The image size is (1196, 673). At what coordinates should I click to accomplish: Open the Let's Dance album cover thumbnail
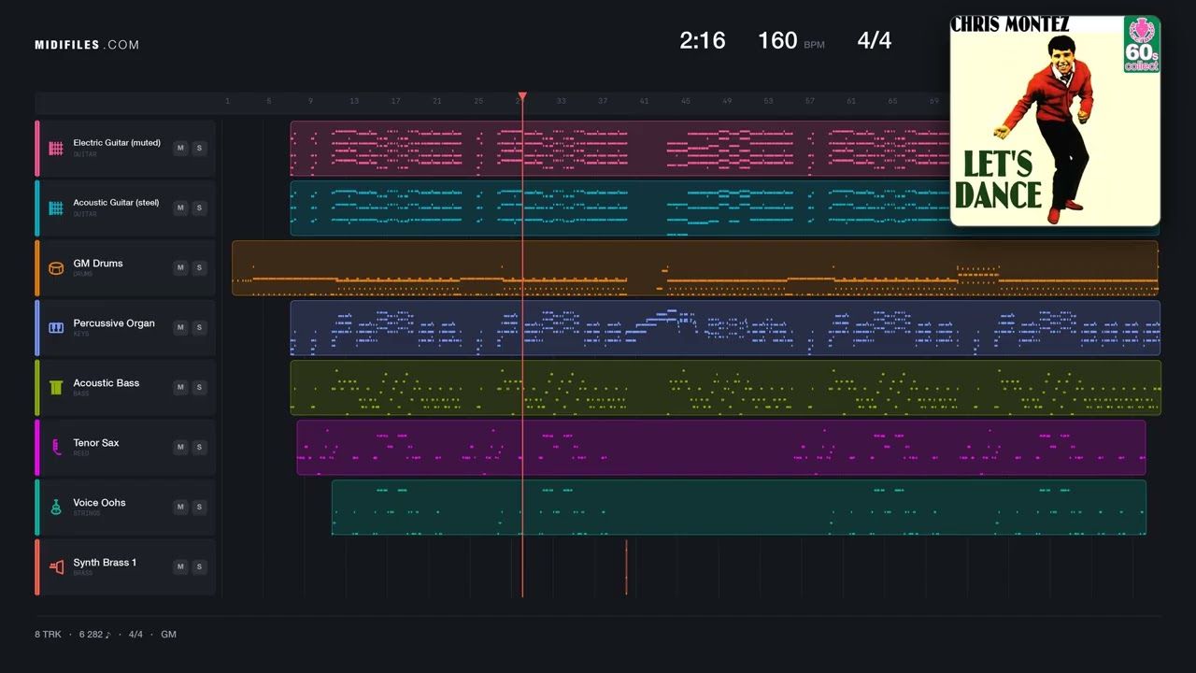pos(1055,121)
